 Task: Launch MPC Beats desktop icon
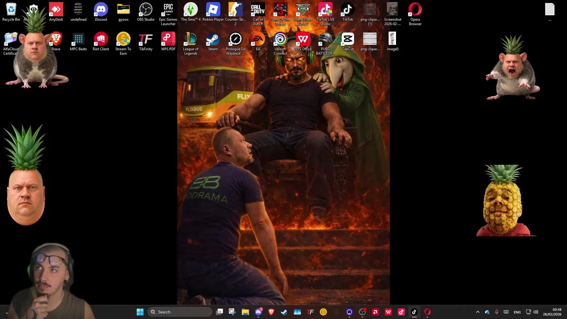pos(78,42)
